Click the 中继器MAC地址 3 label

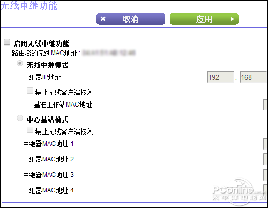click(x=48, y=175)
